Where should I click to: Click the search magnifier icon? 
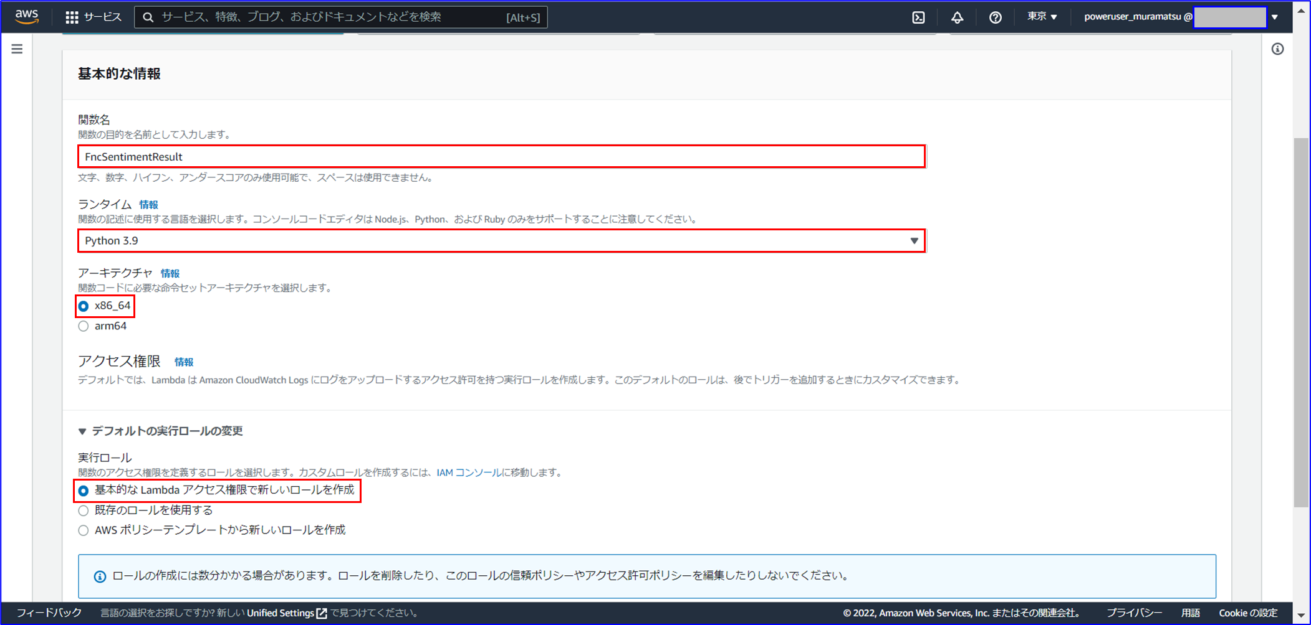(148, 17)
